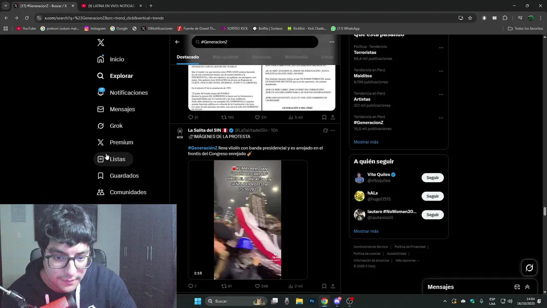
Task: Repost the post with 91 reposts
Action: (226, 286)
